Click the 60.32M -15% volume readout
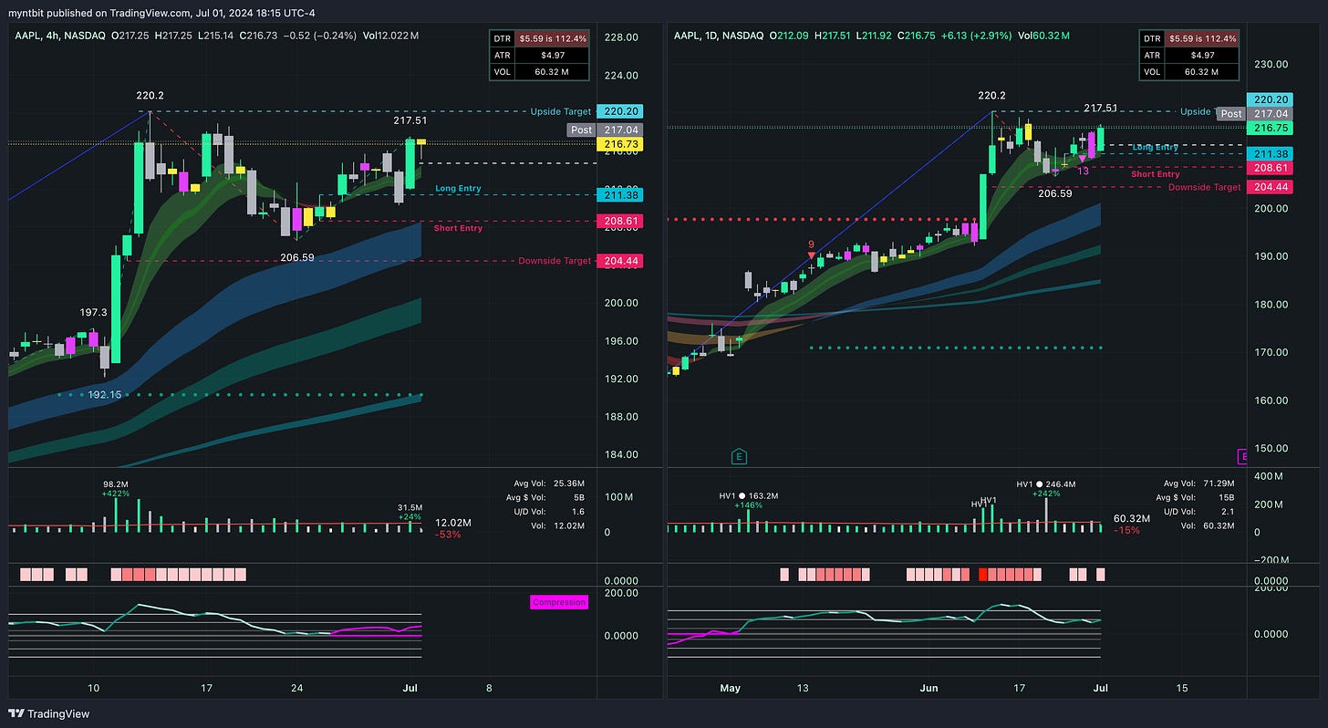Screen dimensions: 1328x728 coord(1131,524)
